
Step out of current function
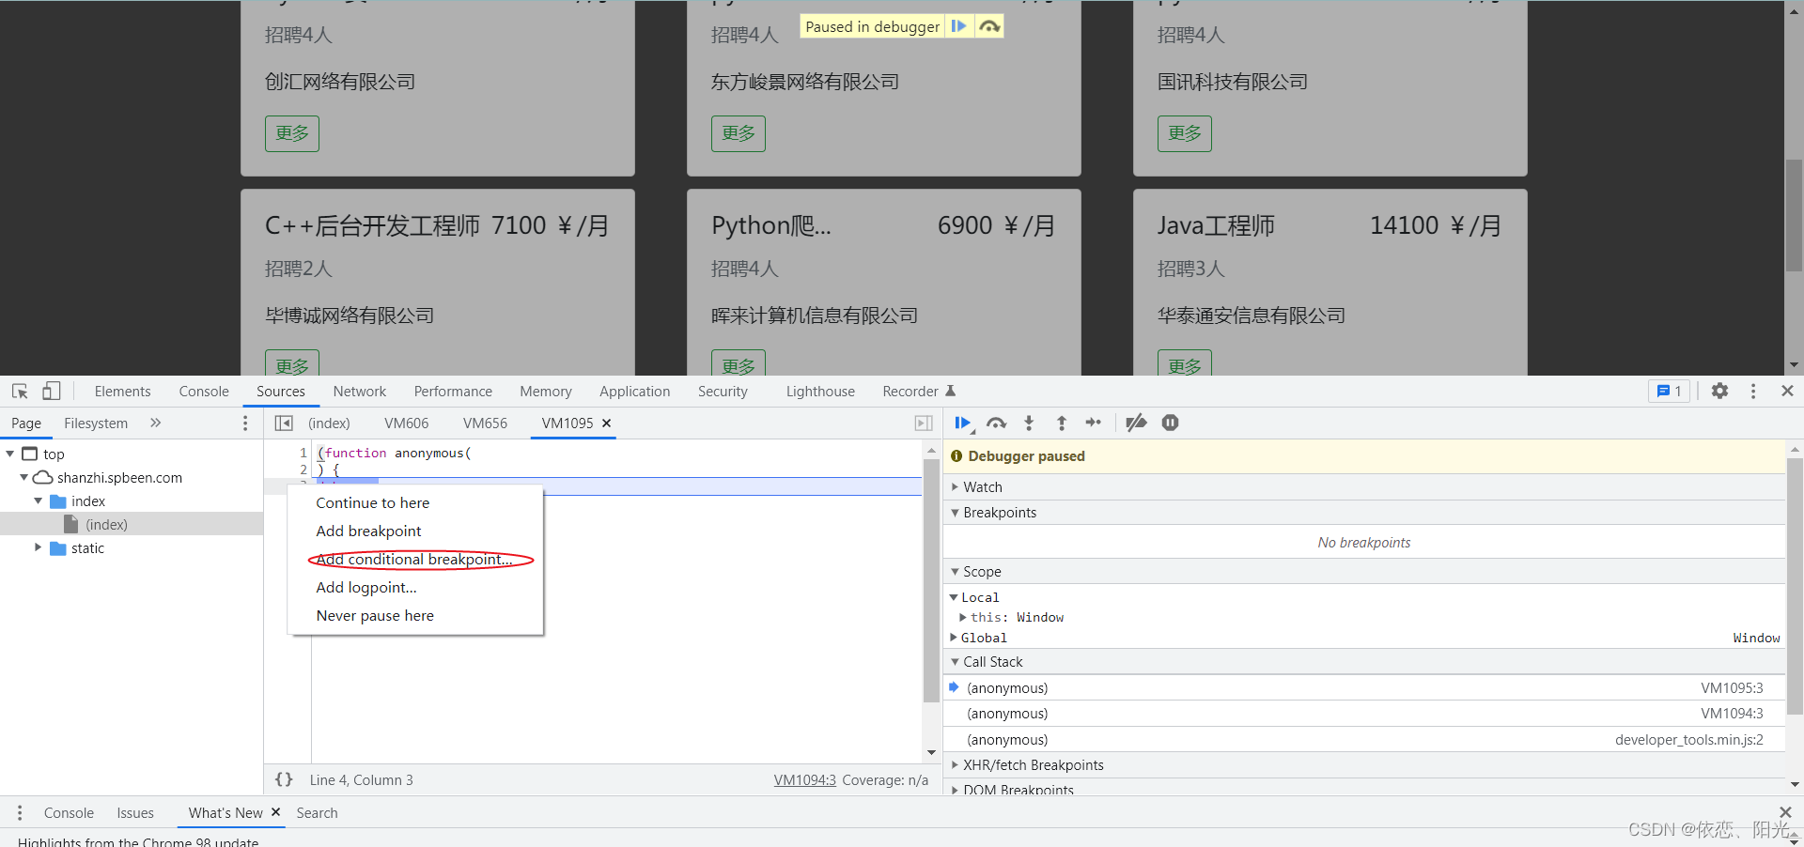tap(1061, 423)
